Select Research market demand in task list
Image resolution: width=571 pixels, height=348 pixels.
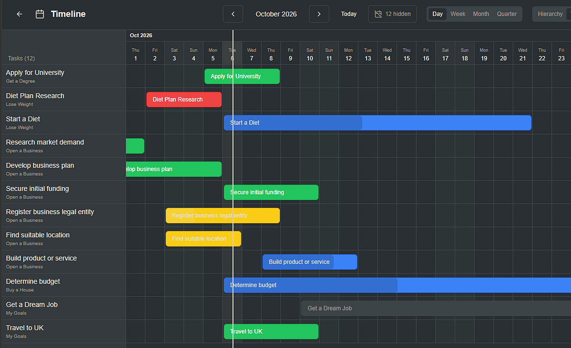(45, 142)
